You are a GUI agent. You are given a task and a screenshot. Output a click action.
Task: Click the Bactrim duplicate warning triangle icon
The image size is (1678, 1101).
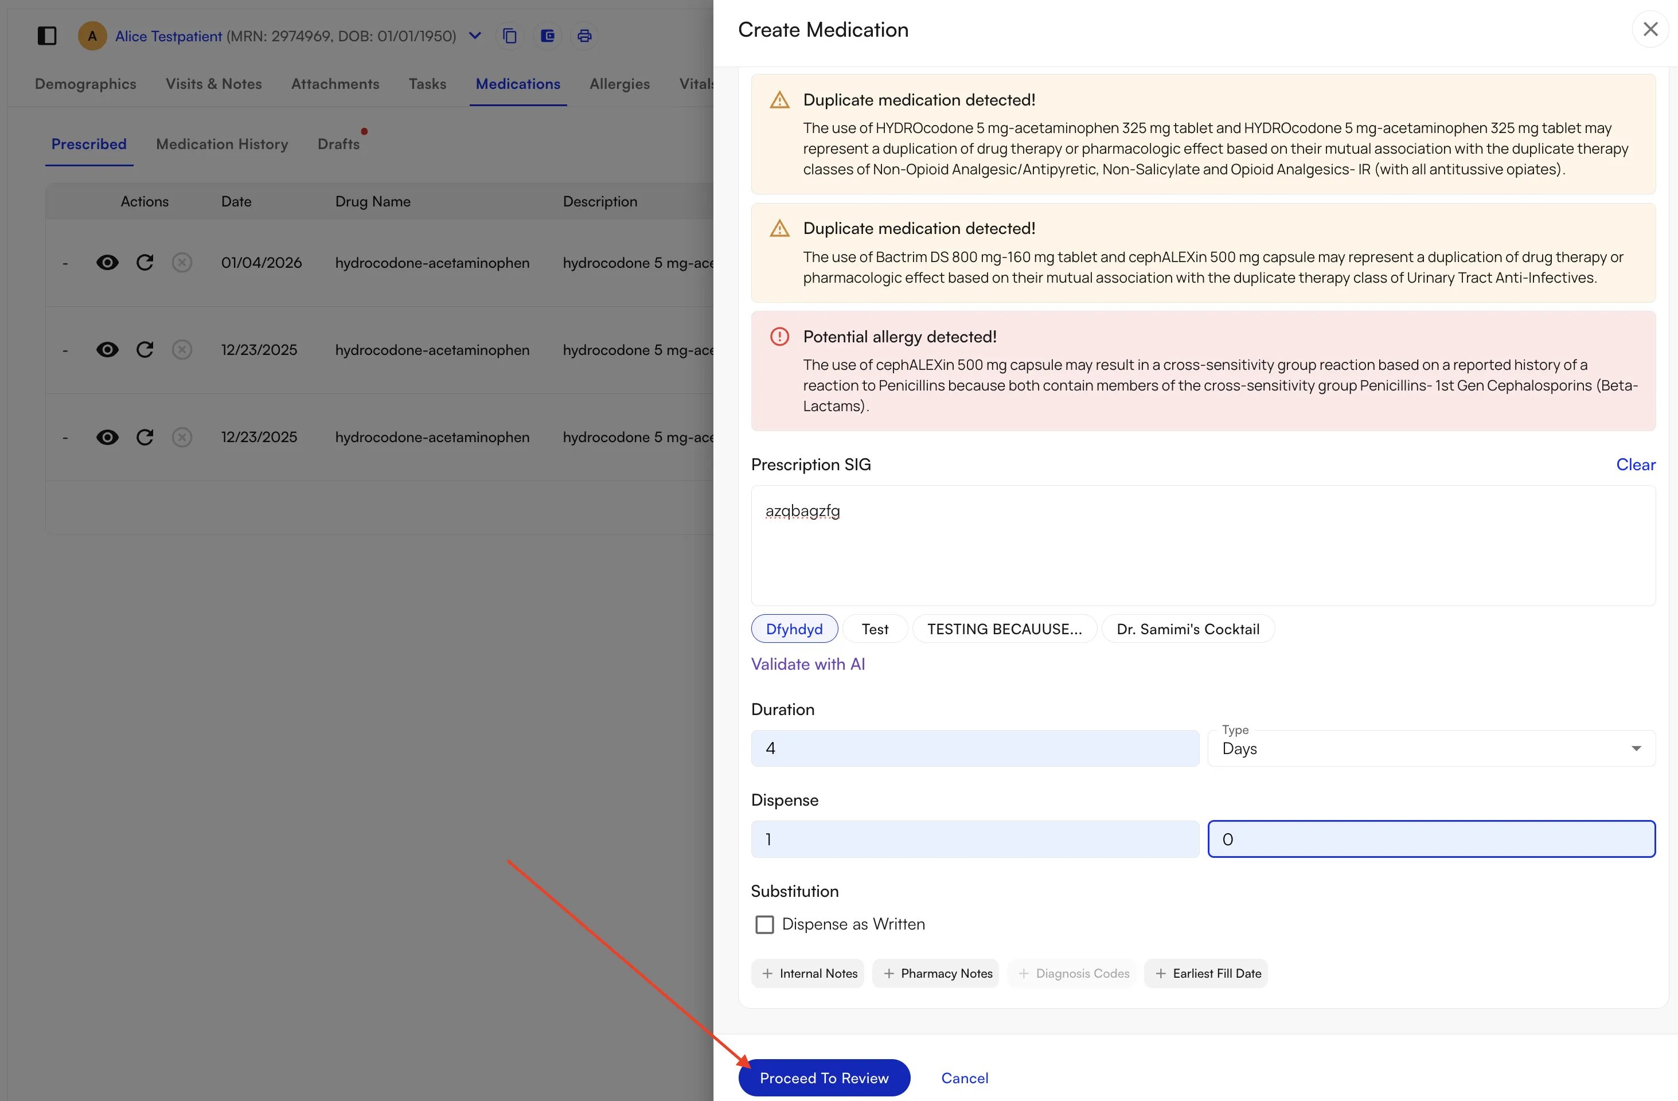point(779,228)
